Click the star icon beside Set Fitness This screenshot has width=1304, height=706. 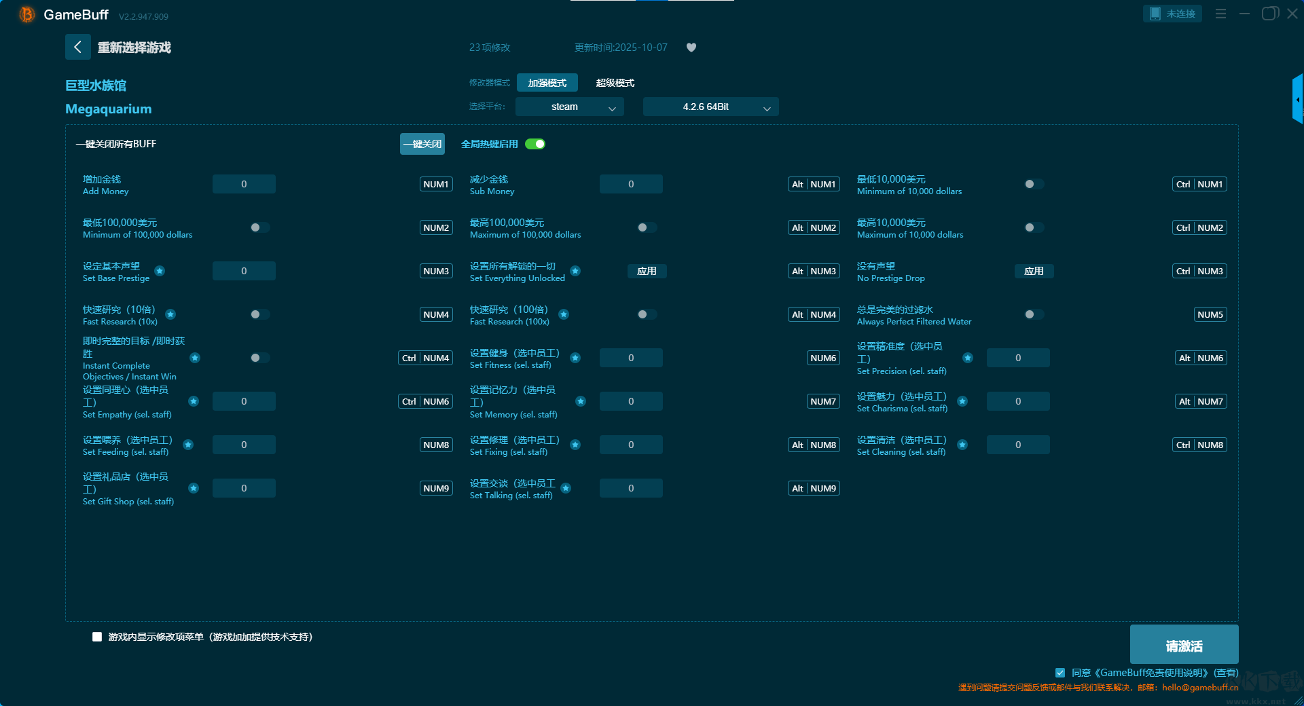pyautogui.click(x=575, y=358)
